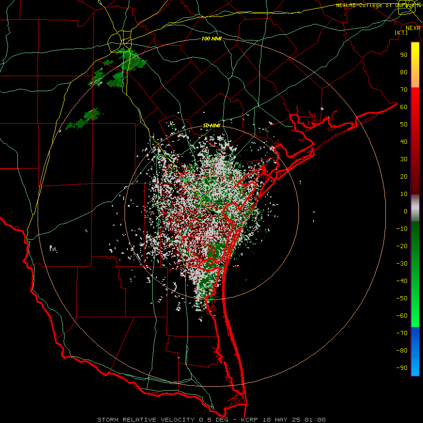The height and width of the screenshot is (423, 423).
Task: Click the 30 value on velocity scale
Action: click(404, 159)
